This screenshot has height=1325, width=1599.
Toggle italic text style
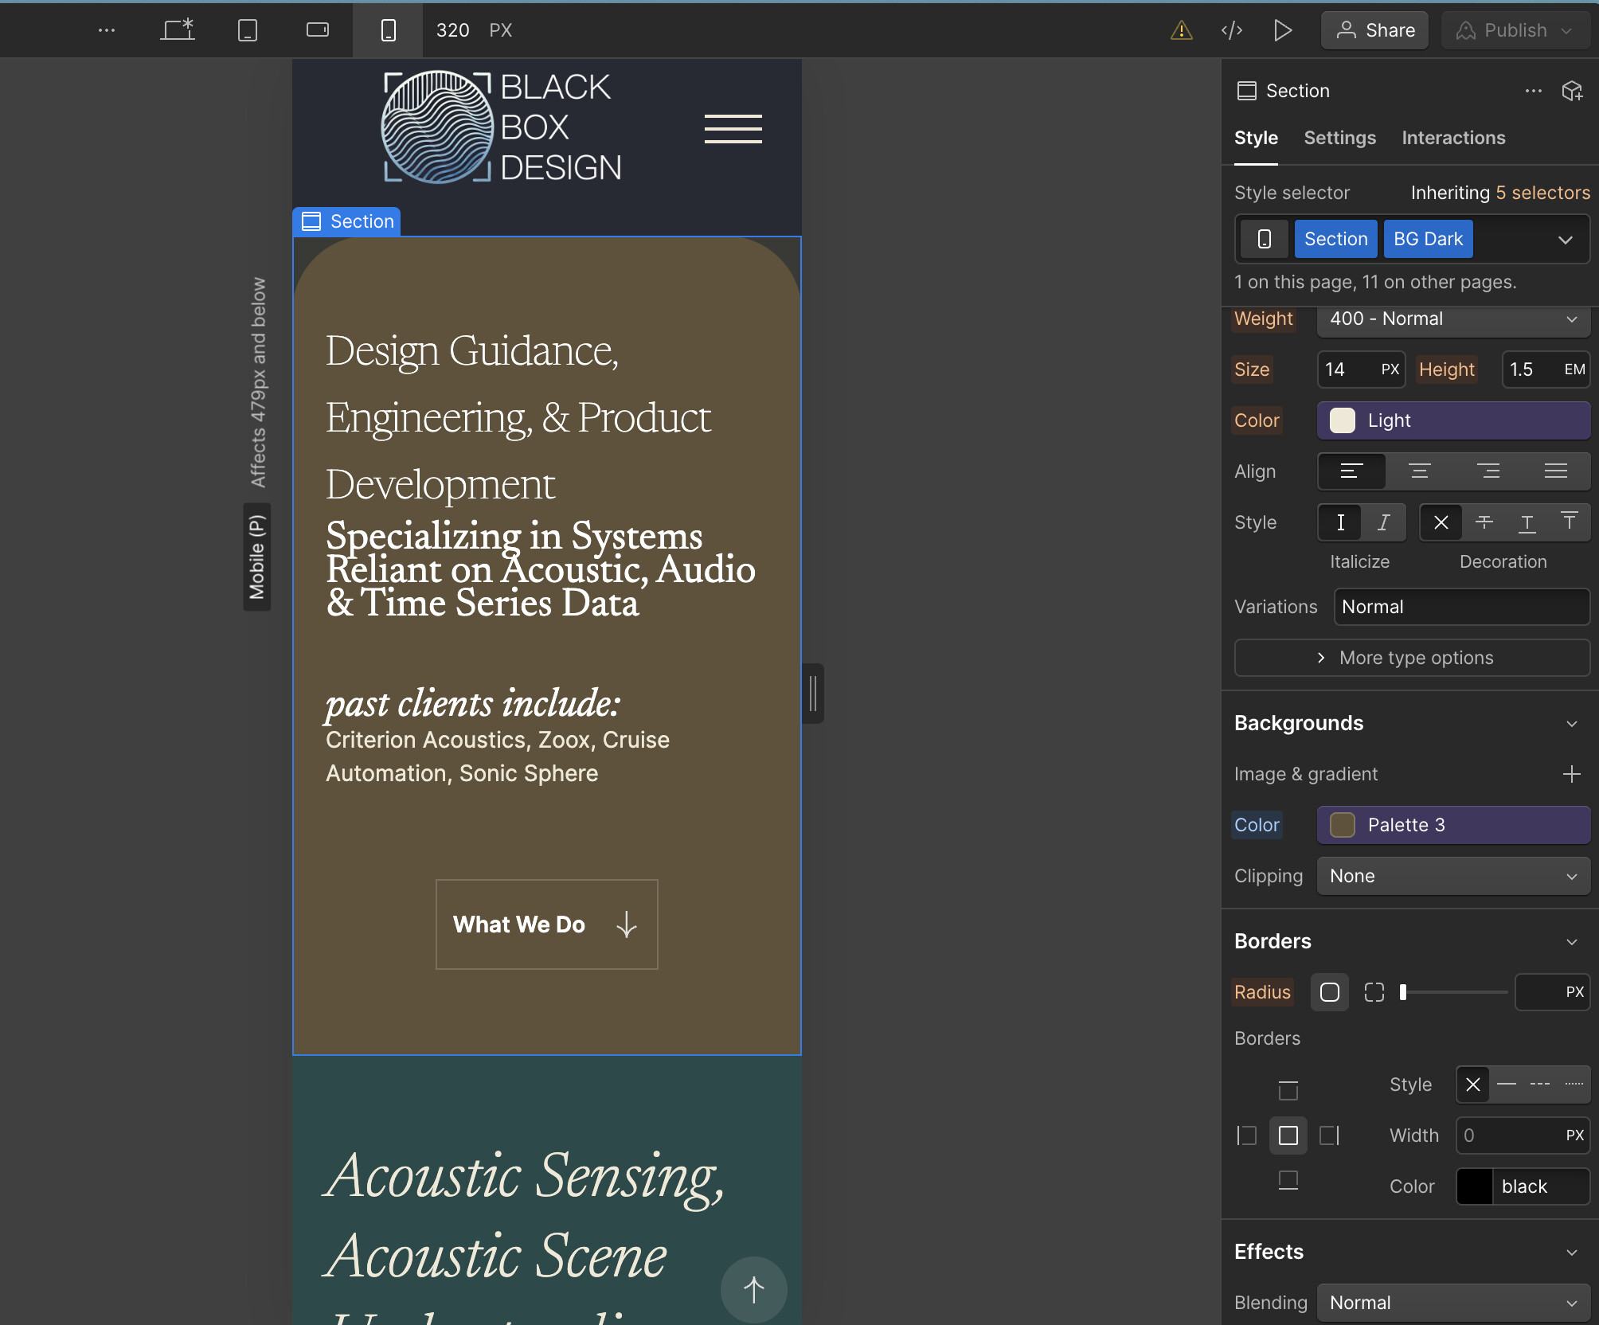(1383, 522)
